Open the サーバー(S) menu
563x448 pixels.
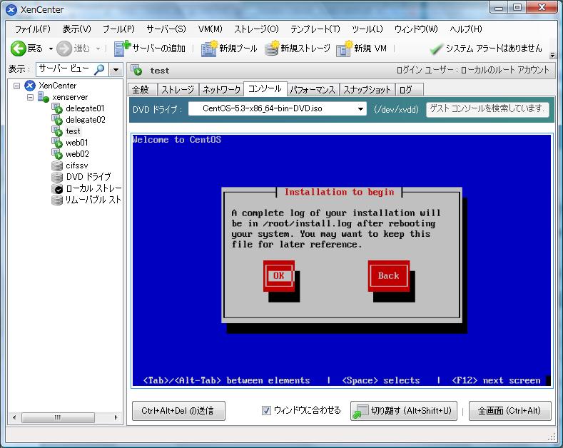click(166, 29)
